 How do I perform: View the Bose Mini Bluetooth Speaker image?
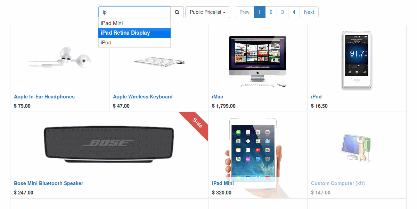click(x=109, y=144)
